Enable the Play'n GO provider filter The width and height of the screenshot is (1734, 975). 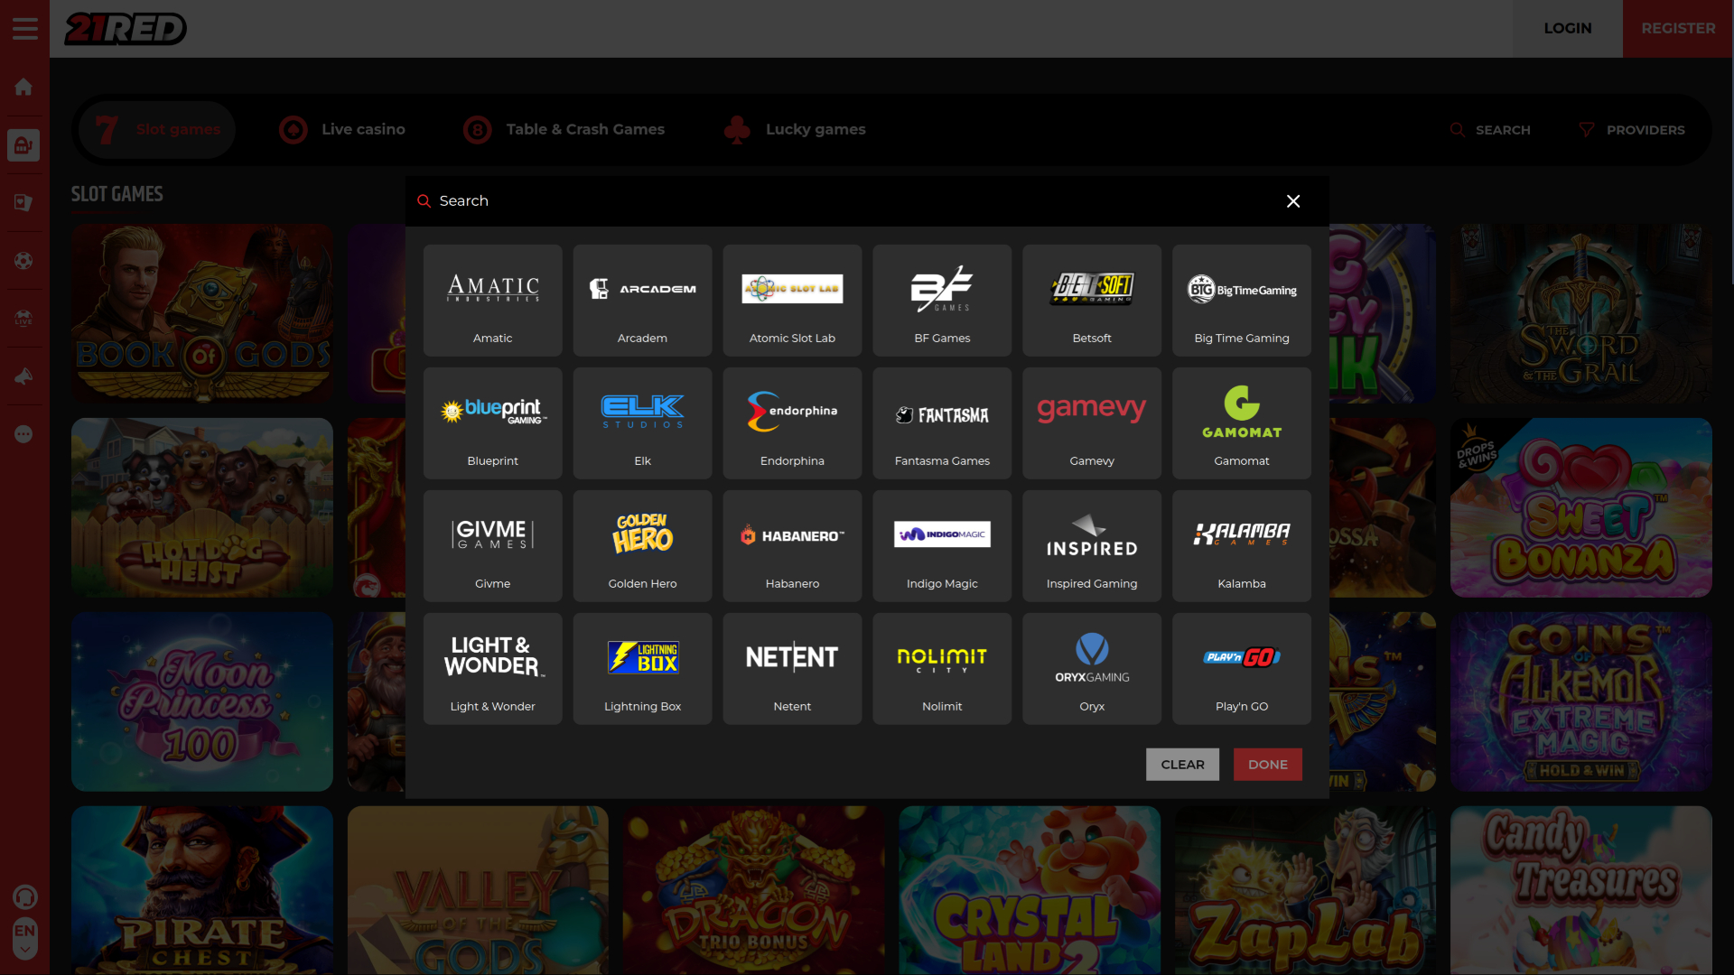pyautogui.click(x=1241, y=668)
